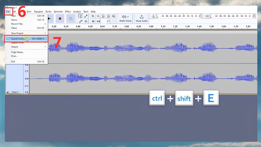Open the Audio Setup dropdown
This screenshot has height=147, width=261.
(x=125, y=18)
